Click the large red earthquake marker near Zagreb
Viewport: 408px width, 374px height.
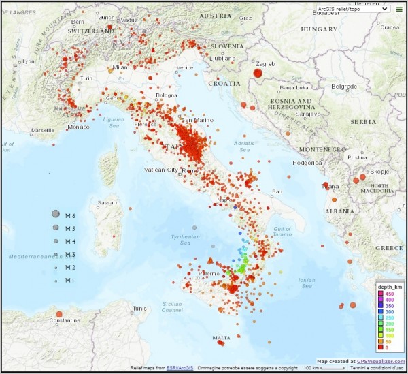click(x=258, y=74)
